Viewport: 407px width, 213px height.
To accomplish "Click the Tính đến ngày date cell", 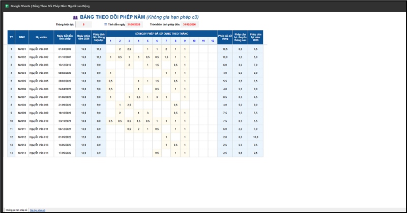I will (133, 24).
